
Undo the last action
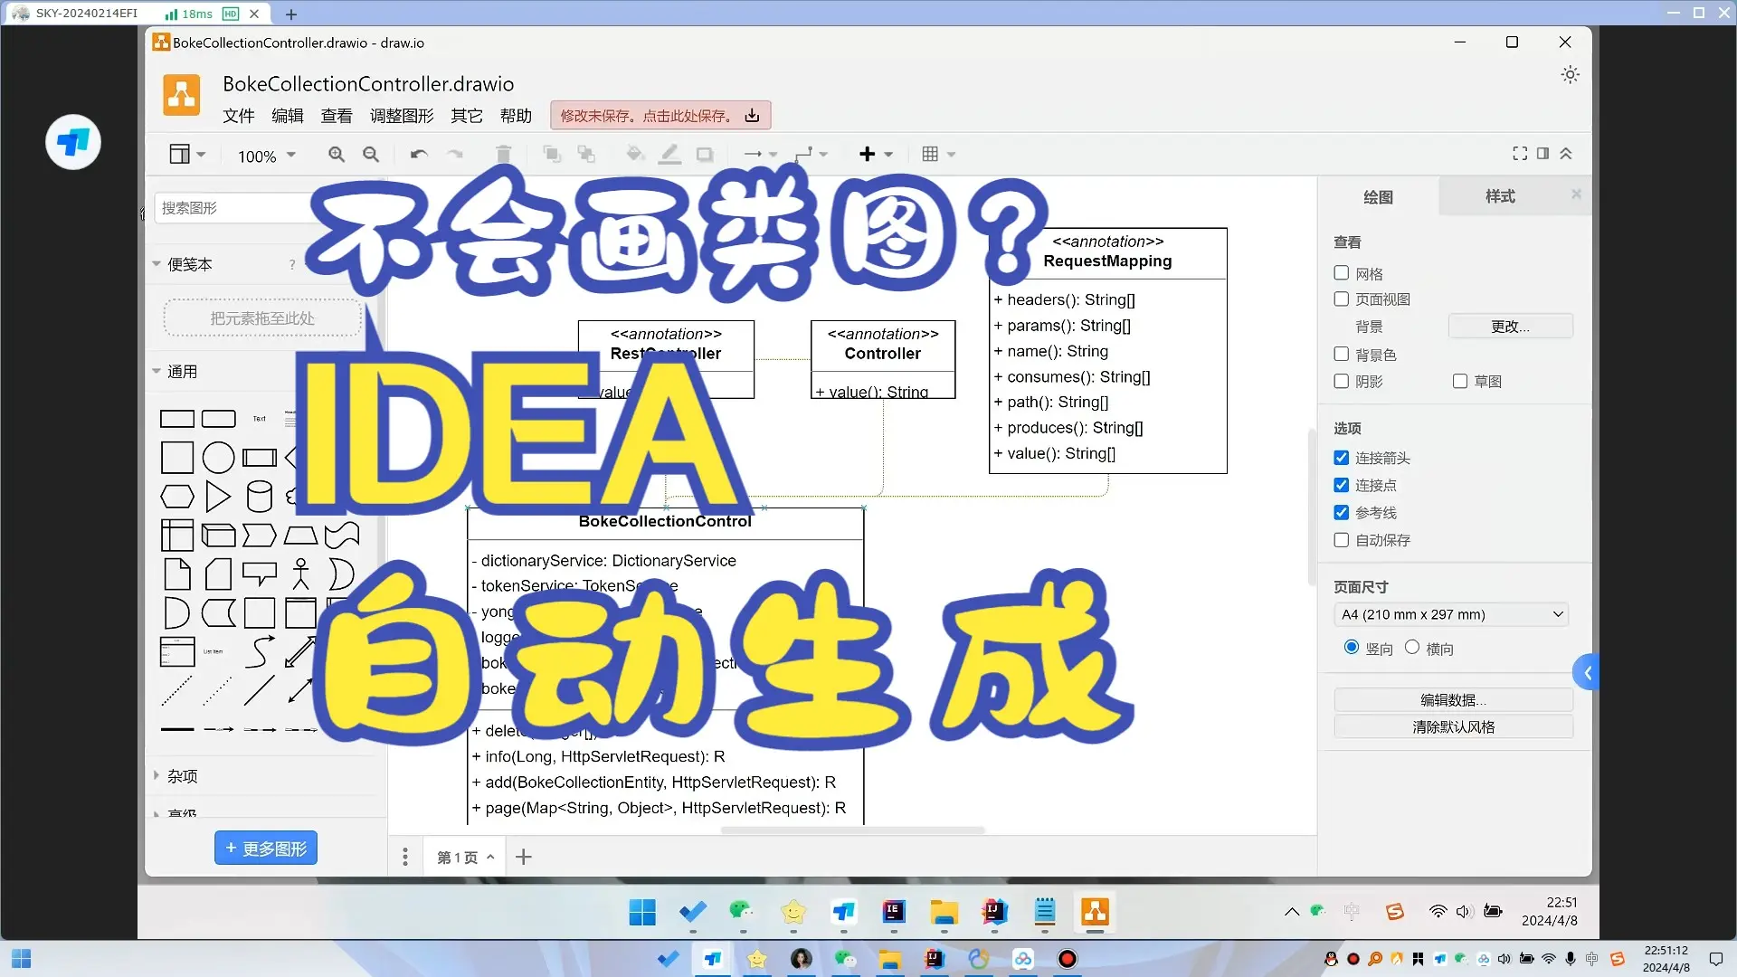coord(418,155)
